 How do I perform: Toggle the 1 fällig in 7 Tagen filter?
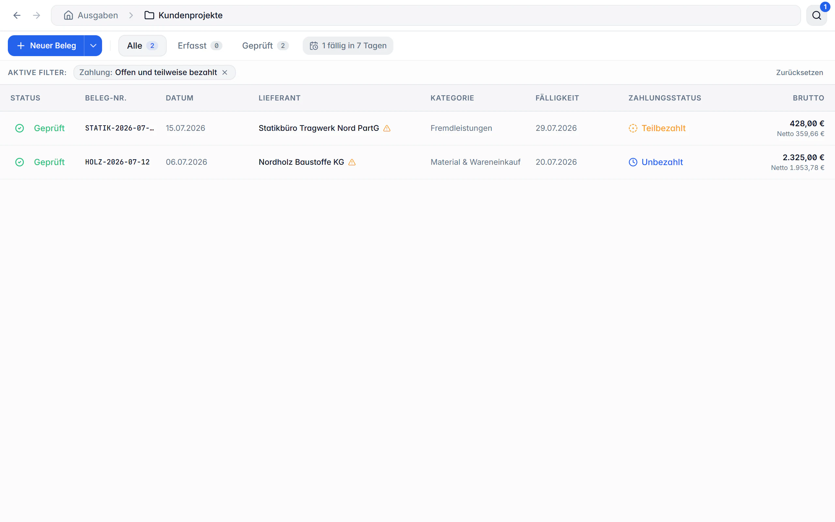(x=348, y=46)
